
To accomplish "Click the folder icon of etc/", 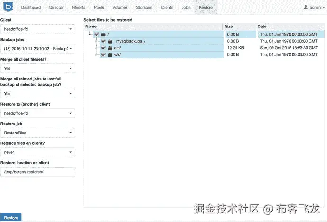I will point(110,48).
